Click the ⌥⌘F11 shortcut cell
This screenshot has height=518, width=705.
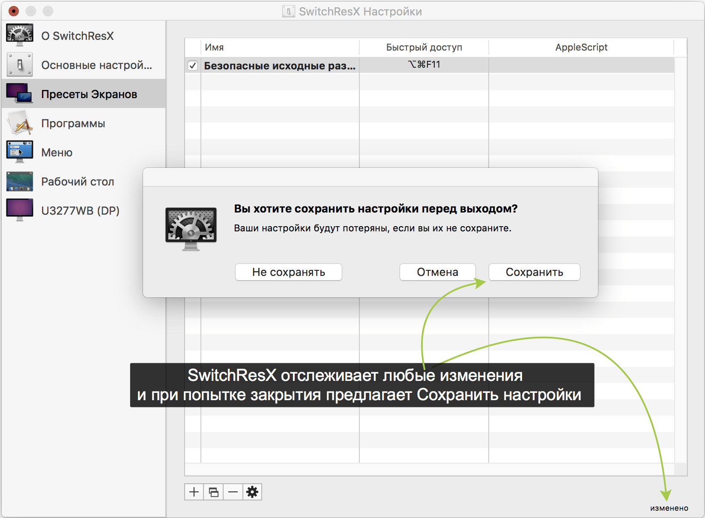tap(424, 65)
